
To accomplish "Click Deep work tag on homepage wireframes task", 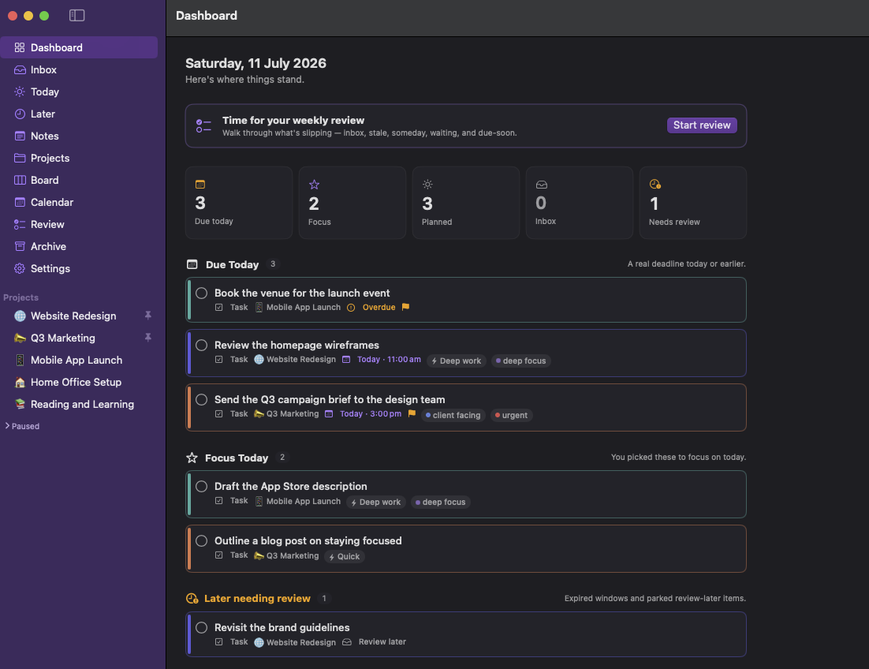I will click(x=457, y=361).
